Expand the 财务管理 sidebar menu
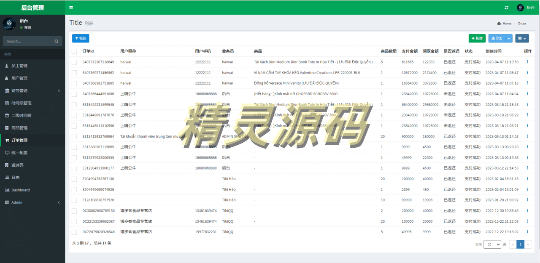This screenshot has height=263, width=540. pos(19,90)
